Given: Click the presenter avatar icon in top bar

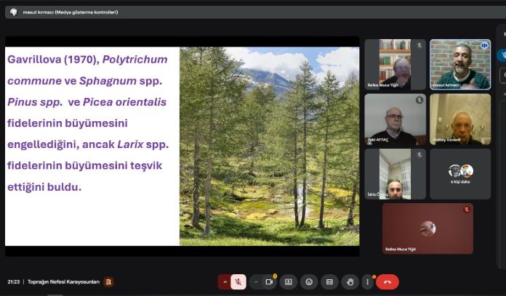Looking at the screenshot, I should coord(13,12).
